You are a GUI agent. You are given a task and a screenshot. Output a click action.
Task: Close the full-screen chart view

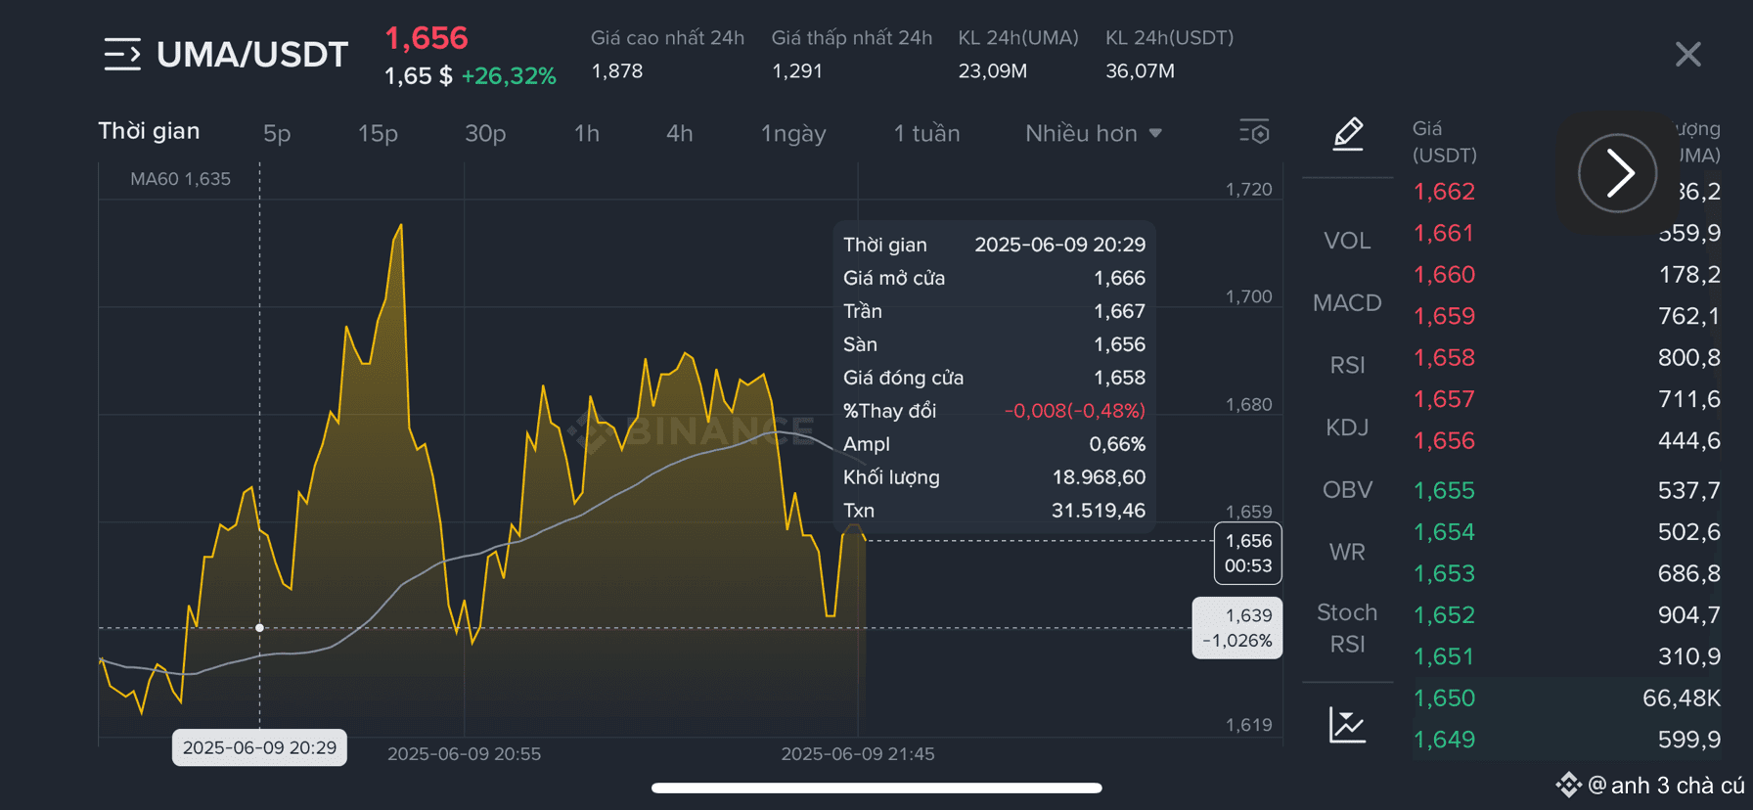pos(1687,54)
